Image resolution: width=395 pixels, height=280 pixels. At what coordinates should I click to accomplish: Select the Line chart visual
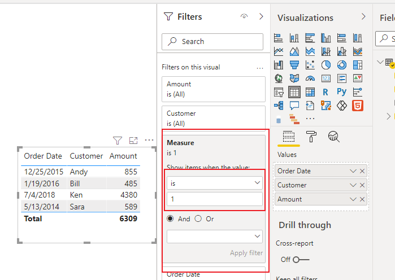[279, 51]
